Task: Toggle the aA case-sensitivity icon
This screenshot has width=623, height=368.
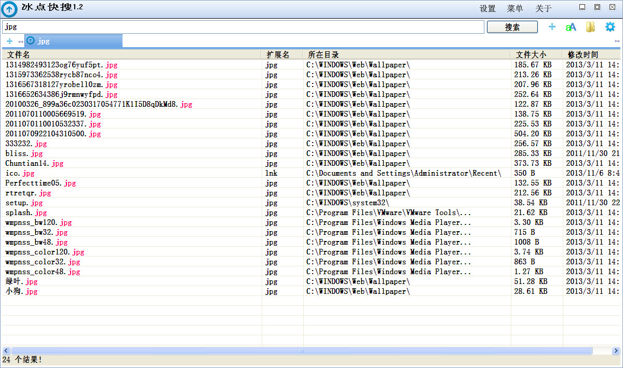Action: [x=571, y=27]
